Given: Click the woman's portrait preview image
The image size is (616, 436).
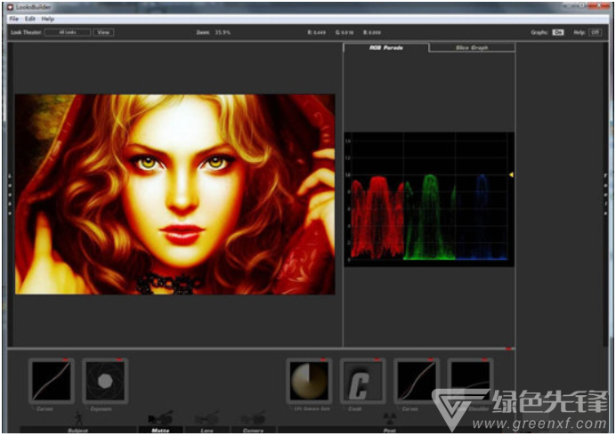Looking at the screenshot, I should coord(174,194).
